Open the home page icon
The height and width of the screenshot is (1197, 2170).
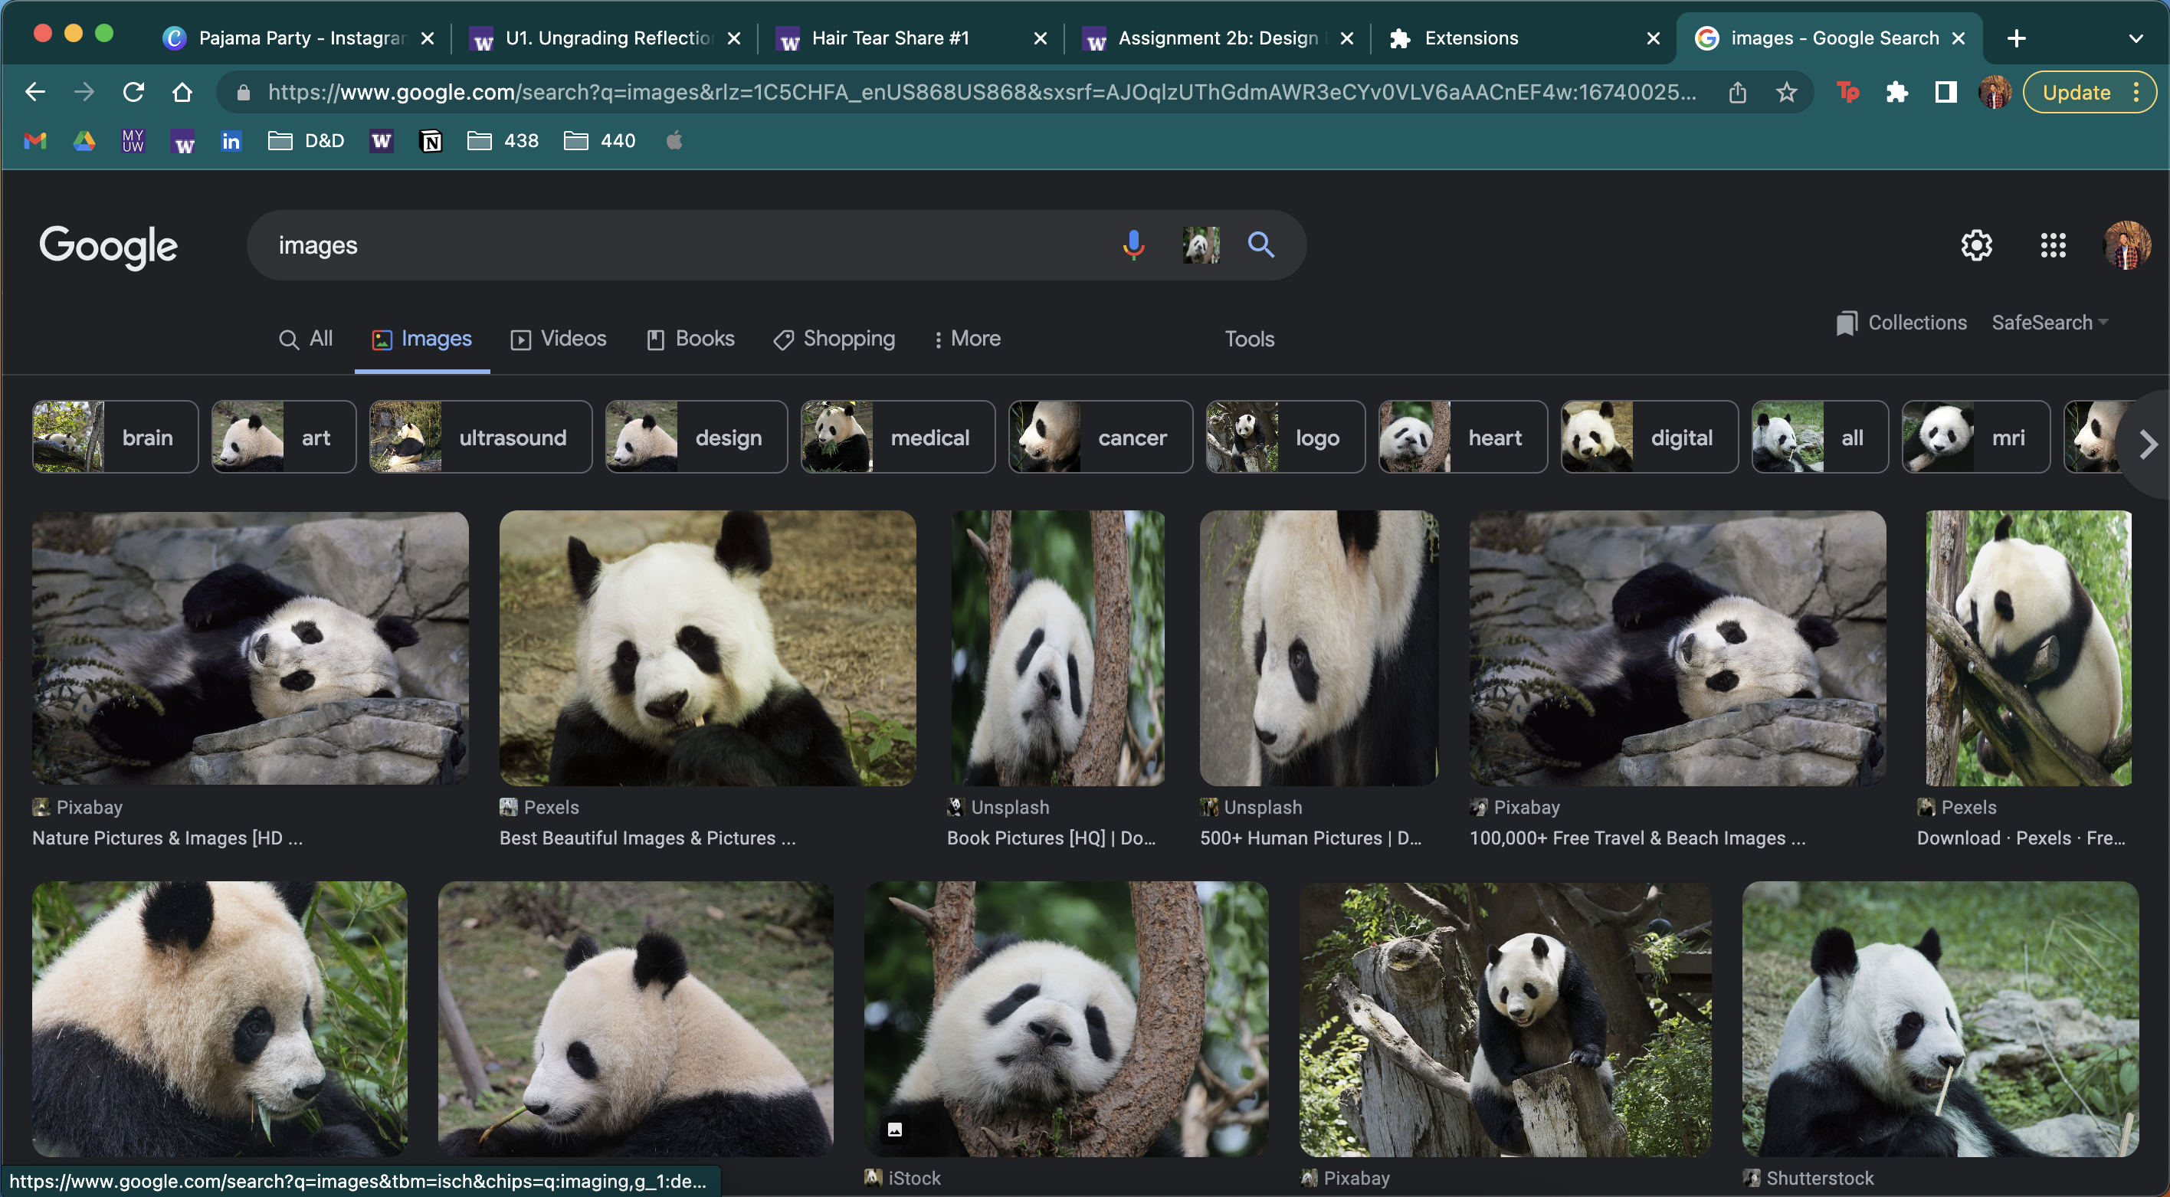(x=182, y=92)
